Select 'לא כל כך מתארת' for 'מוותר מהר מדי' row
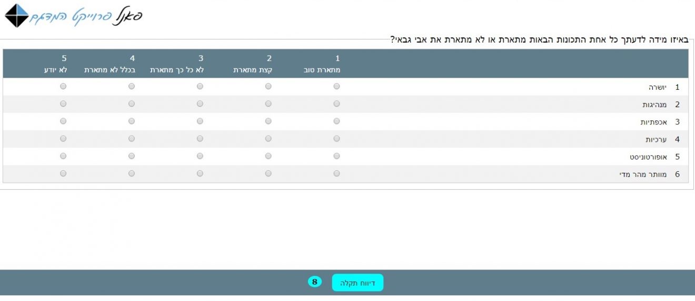 click(x=200, y=173)
